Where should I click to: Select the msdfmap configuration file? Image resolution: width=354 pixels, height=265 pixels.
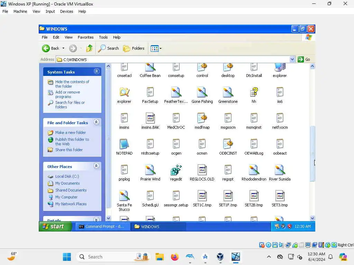coord(202,118)
